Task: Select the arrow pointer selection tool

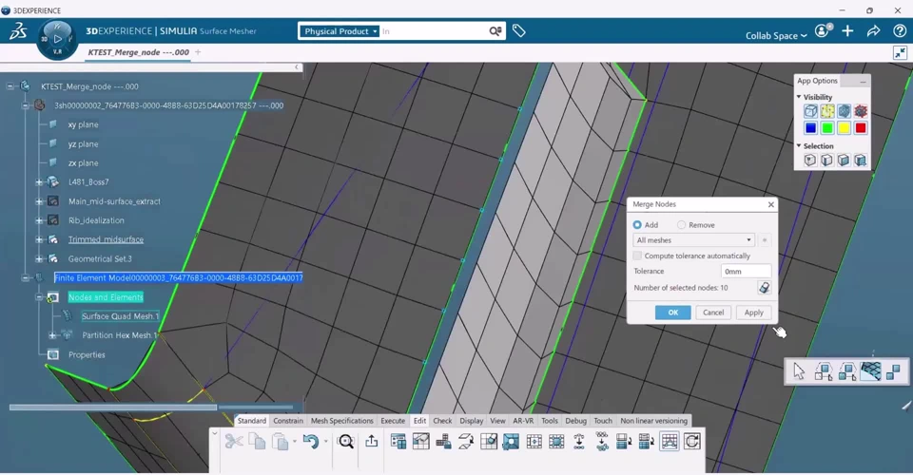Action: tap(799, 370)
